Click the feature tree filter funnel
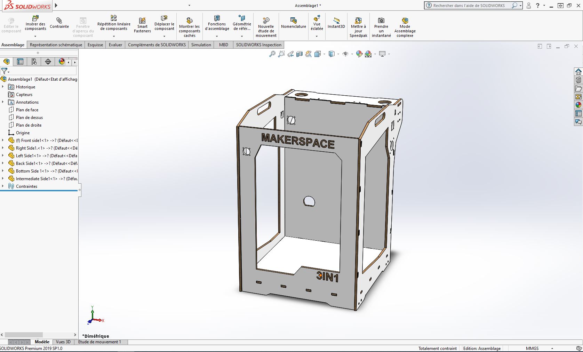 [x=5, y=71]
